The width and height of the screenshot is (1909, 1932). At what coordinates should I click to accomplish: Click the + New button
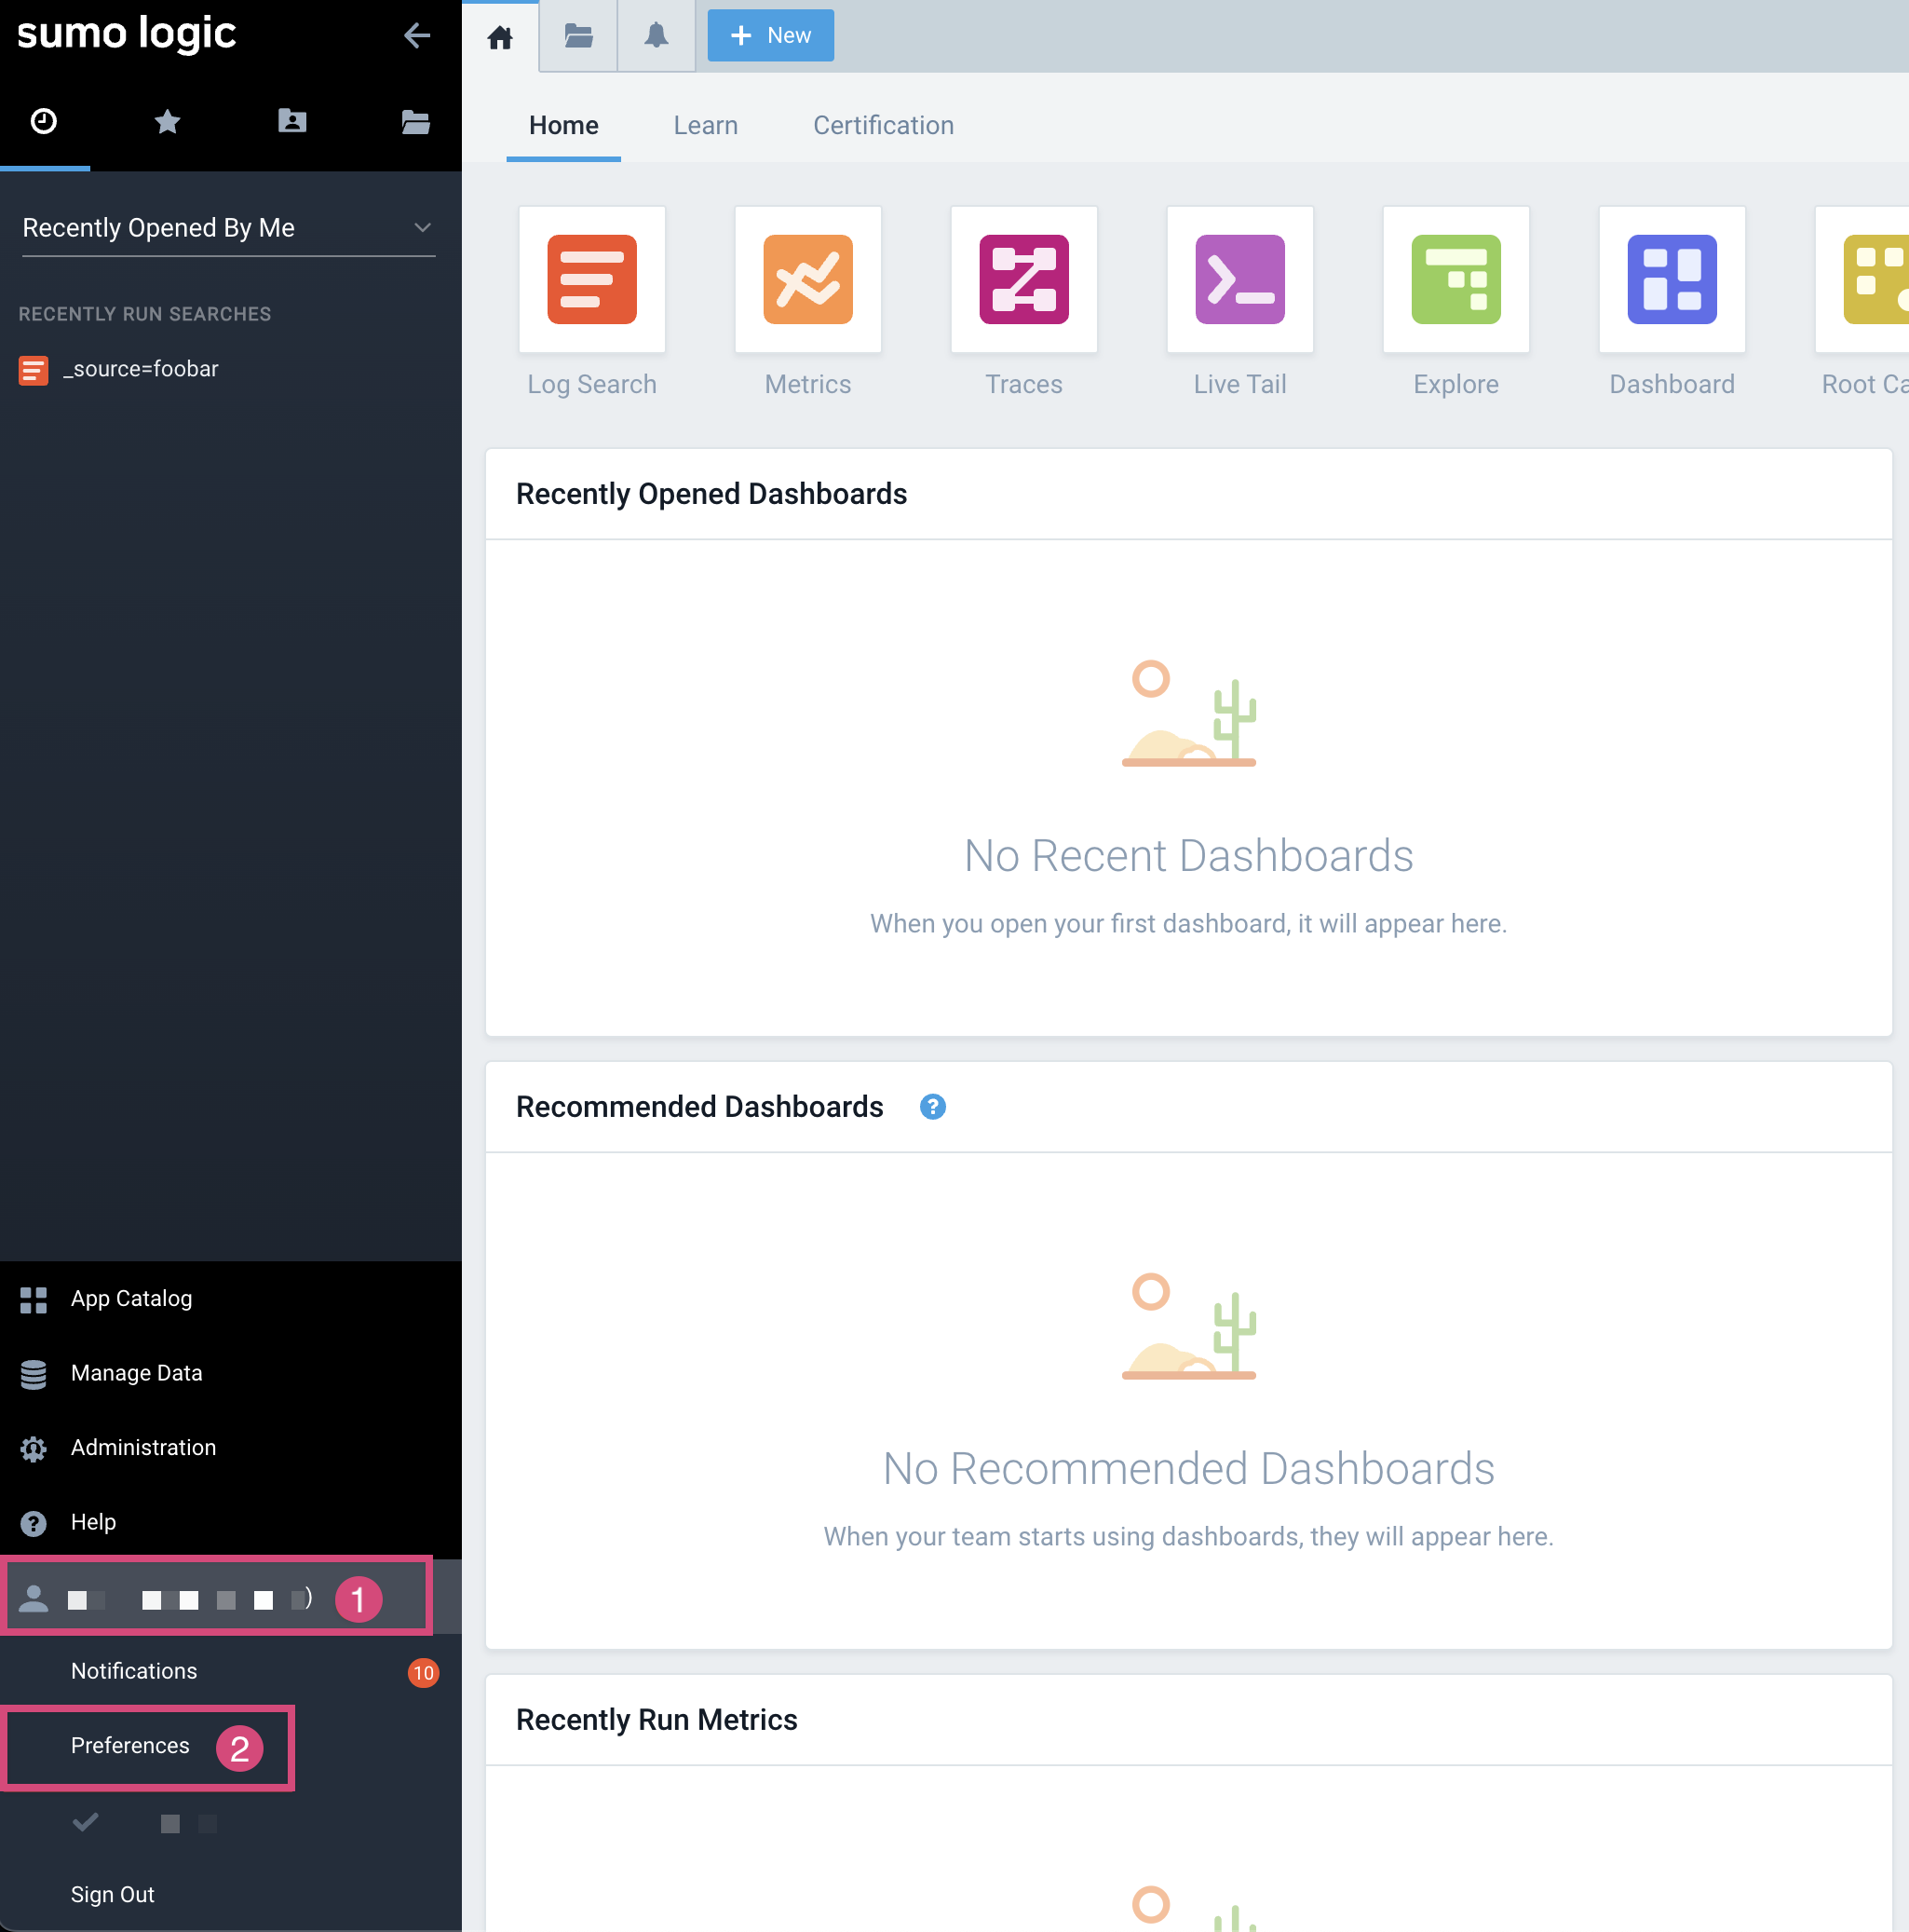(771, 36)
